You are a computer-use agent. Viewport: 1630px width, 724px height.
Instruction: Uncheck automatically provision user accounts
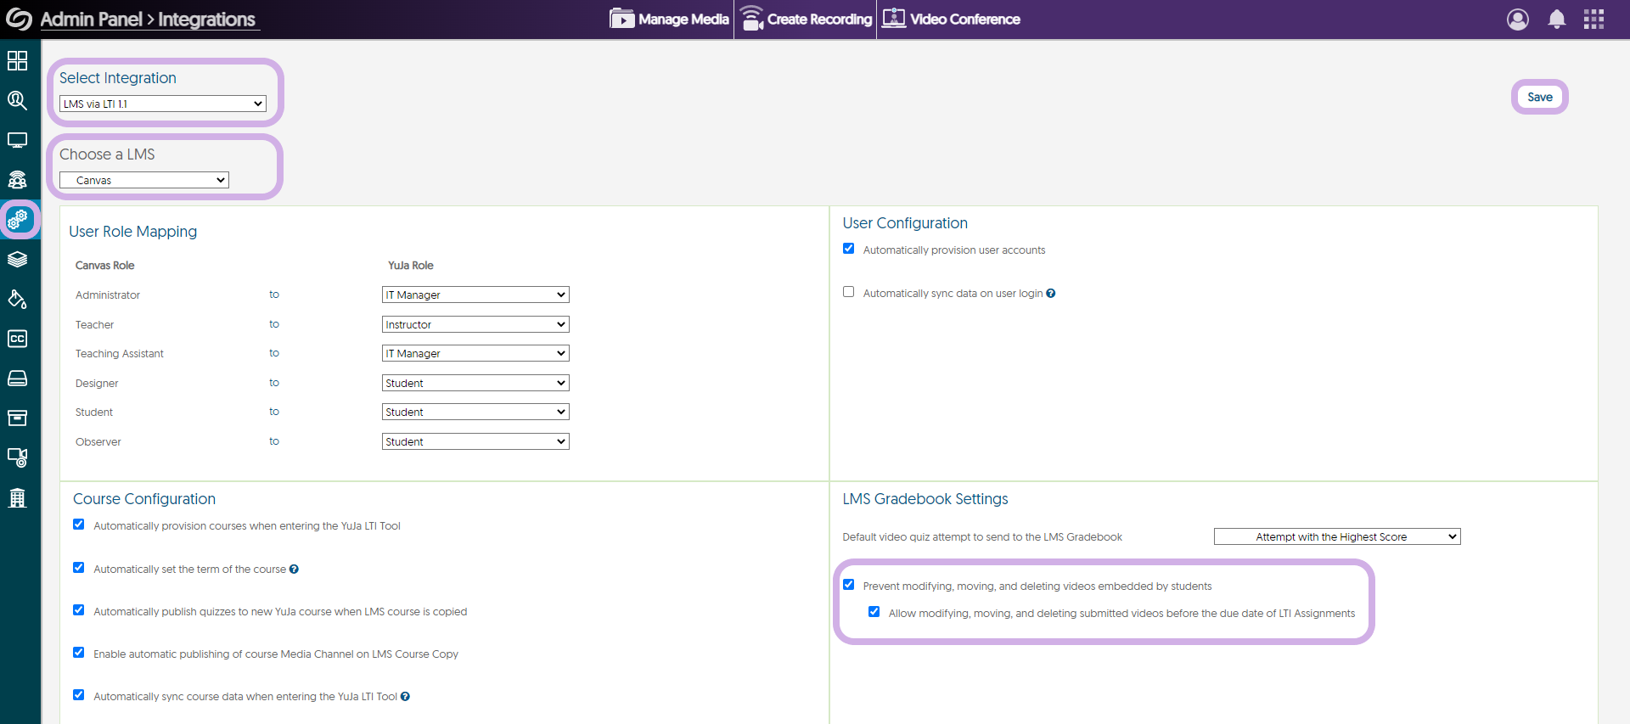tap(848, 249)
